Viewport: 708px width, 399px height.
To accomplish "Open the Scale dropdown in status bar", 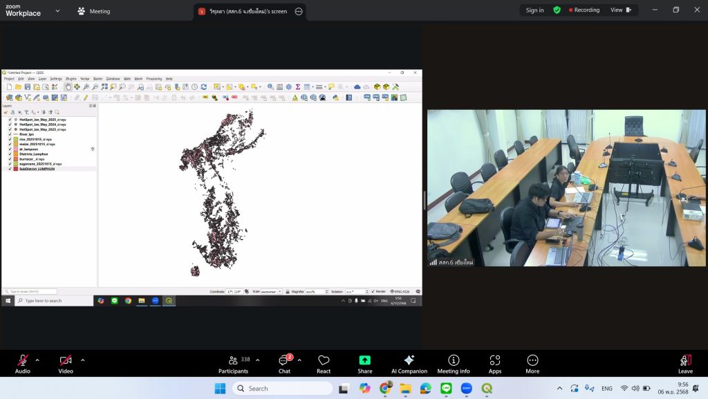I will click(x=279, y=292).
